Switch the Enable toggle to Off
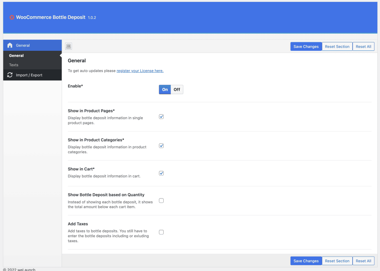Screen dimensions: 380x271 tap(177, 90)
